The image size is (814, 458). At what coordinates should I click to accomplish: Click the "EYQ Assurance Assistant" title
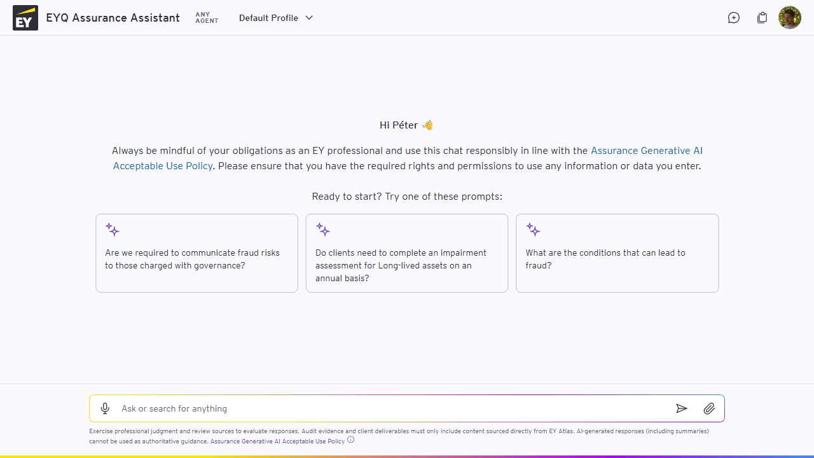pyautogui.click(x=113, y=18)
